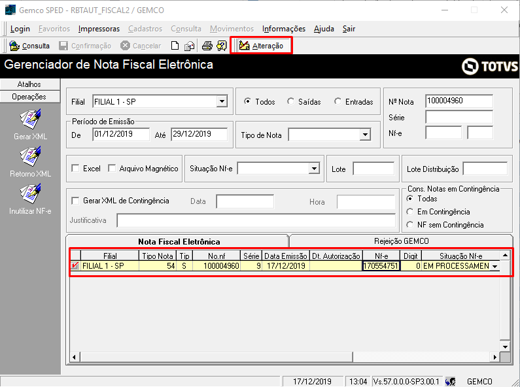Click the 17/12/2019 emission date cell
The image size is (520, 387).
tap(286, 266)
